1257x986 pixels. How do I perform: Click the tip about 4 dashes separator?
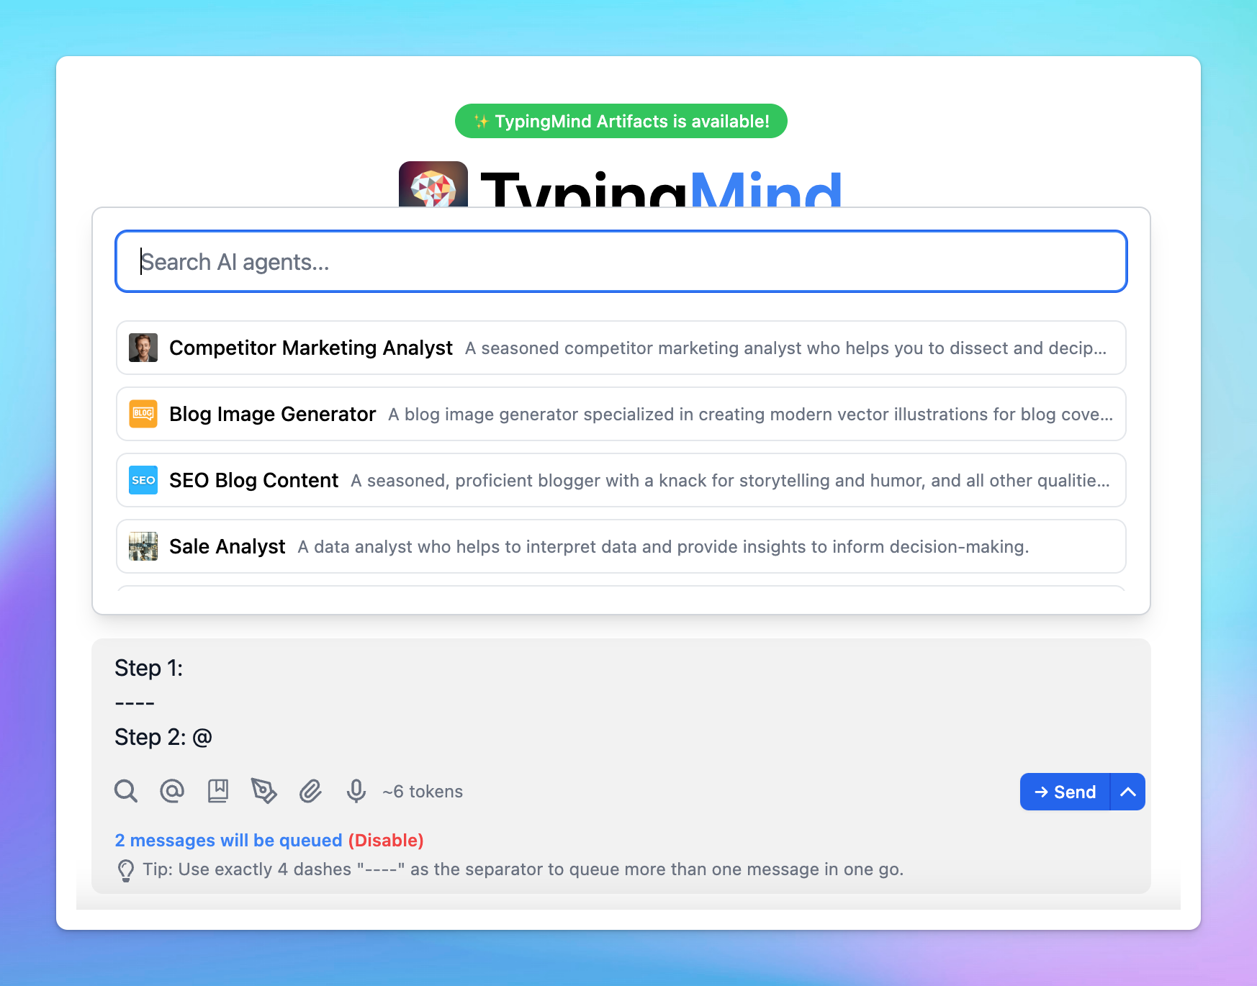pos(523,869)
